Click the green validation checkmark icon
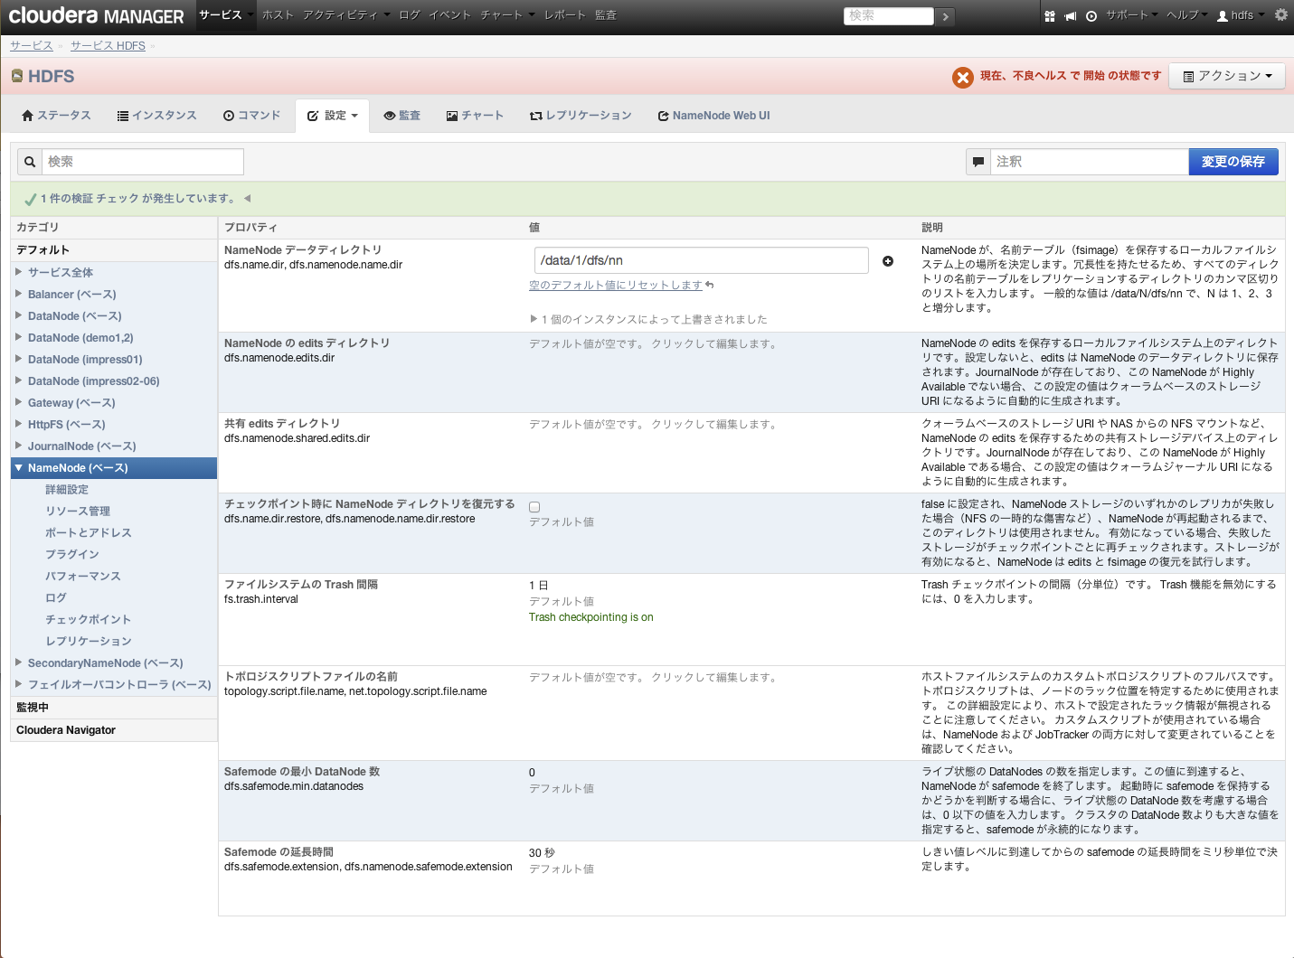 click(30, 199)
